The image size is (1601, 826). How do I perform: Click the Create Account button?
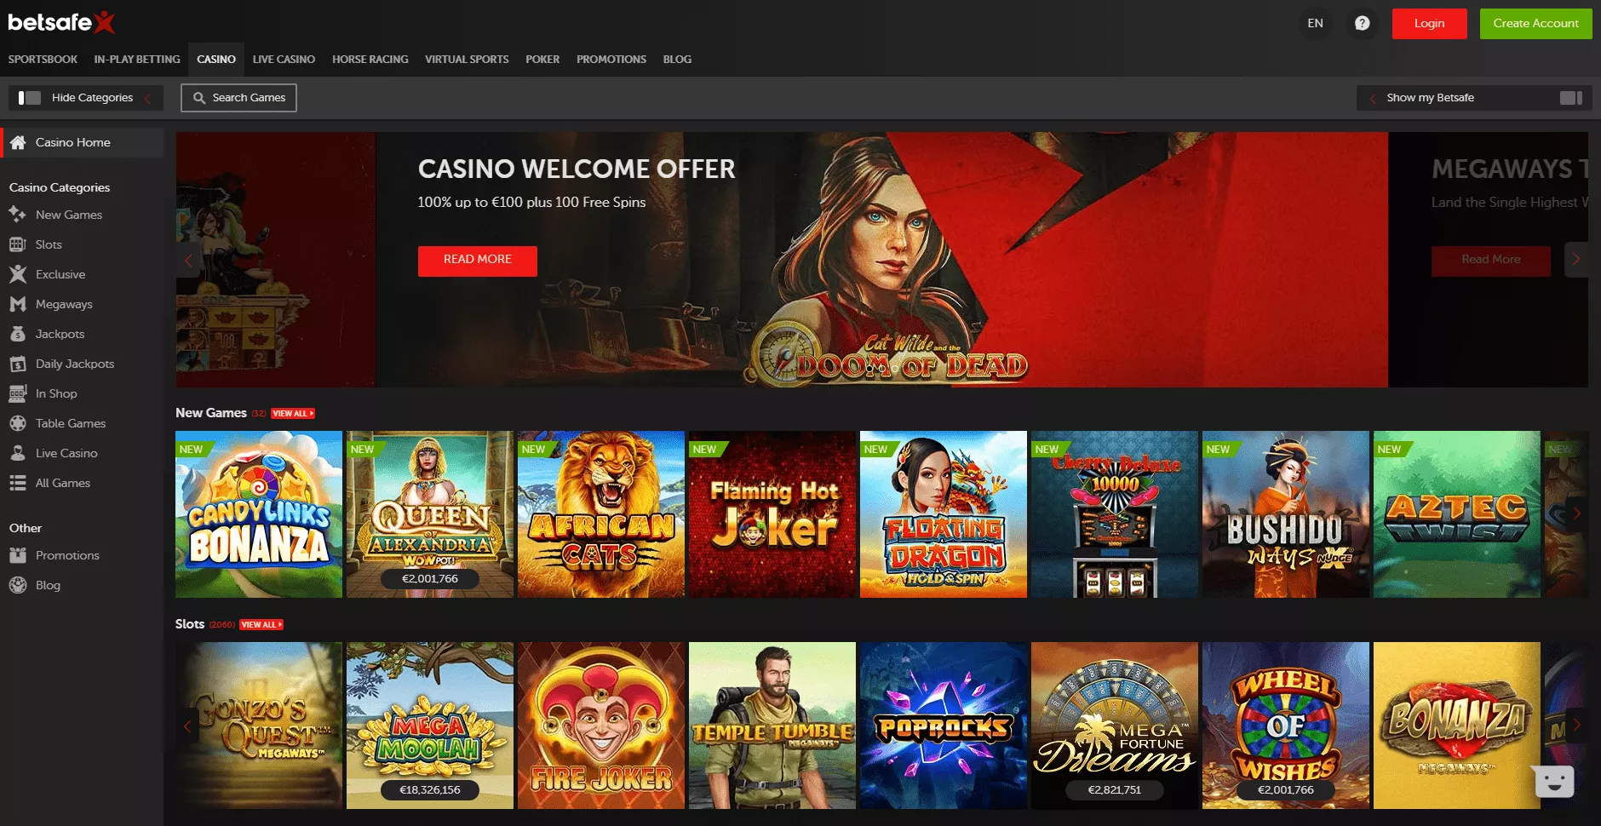pos(1535,24)
